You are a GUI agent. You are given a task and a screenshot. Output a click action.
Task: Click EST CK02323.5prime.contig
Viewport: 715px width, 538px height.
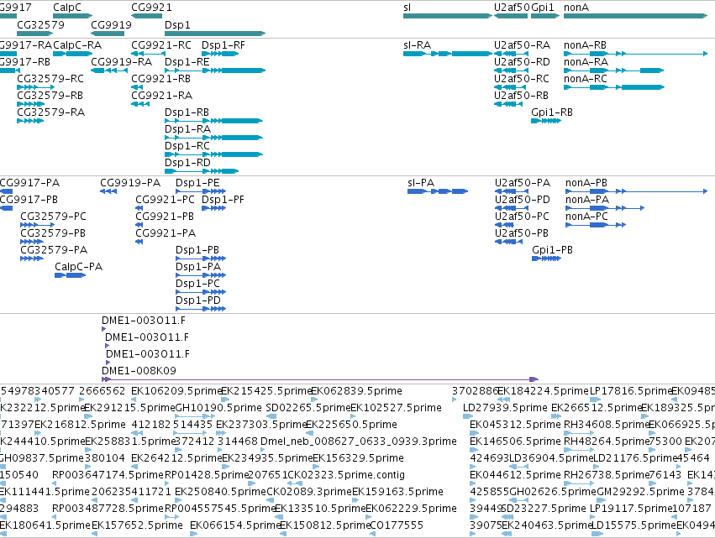click(x=346, y=475)
